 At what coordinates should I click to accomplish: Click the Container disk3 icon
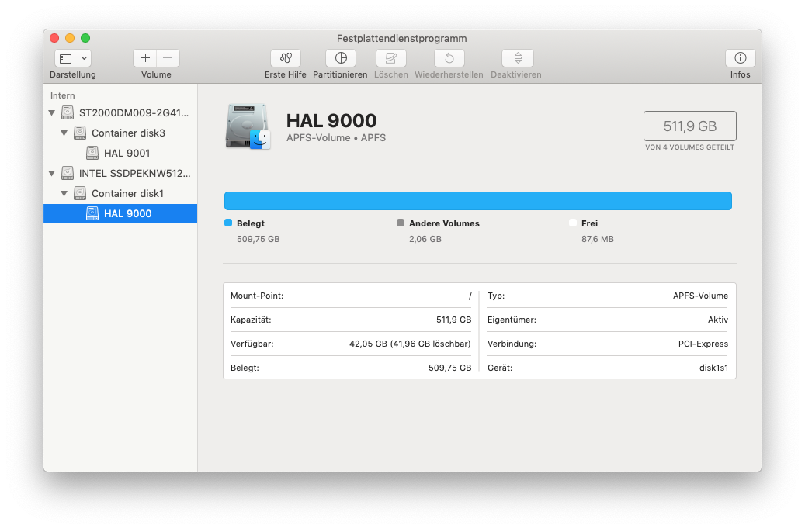click(80, 133)
